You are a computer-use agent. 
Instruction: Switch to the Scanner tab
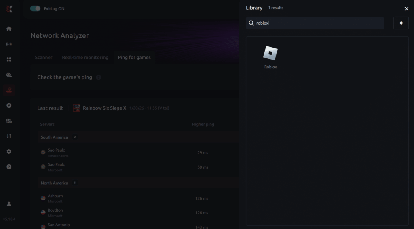pyautogui.click(x=43, y=58)
